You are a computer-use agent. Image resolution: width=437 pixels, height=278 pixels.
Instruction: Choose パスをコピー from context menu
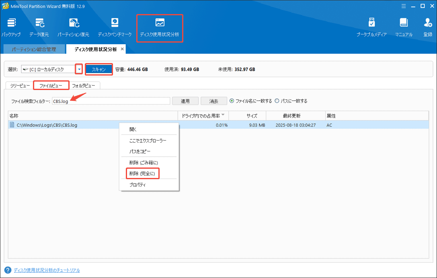click(x=149, y=151)
